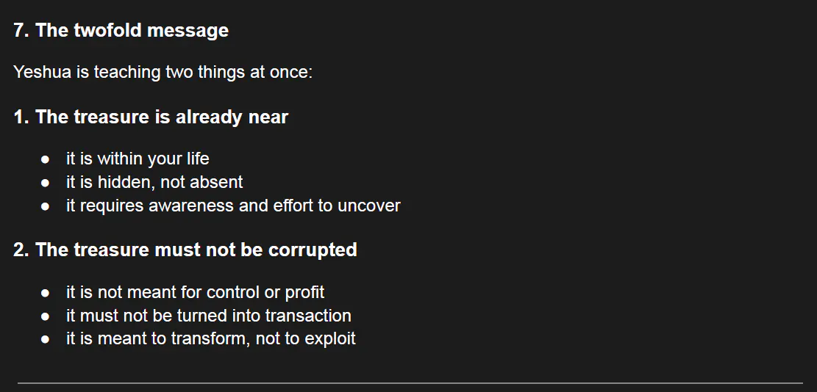Click the line "it is within your life"
817x392 pixels.
pyautogui.click(x=138, y=159)
